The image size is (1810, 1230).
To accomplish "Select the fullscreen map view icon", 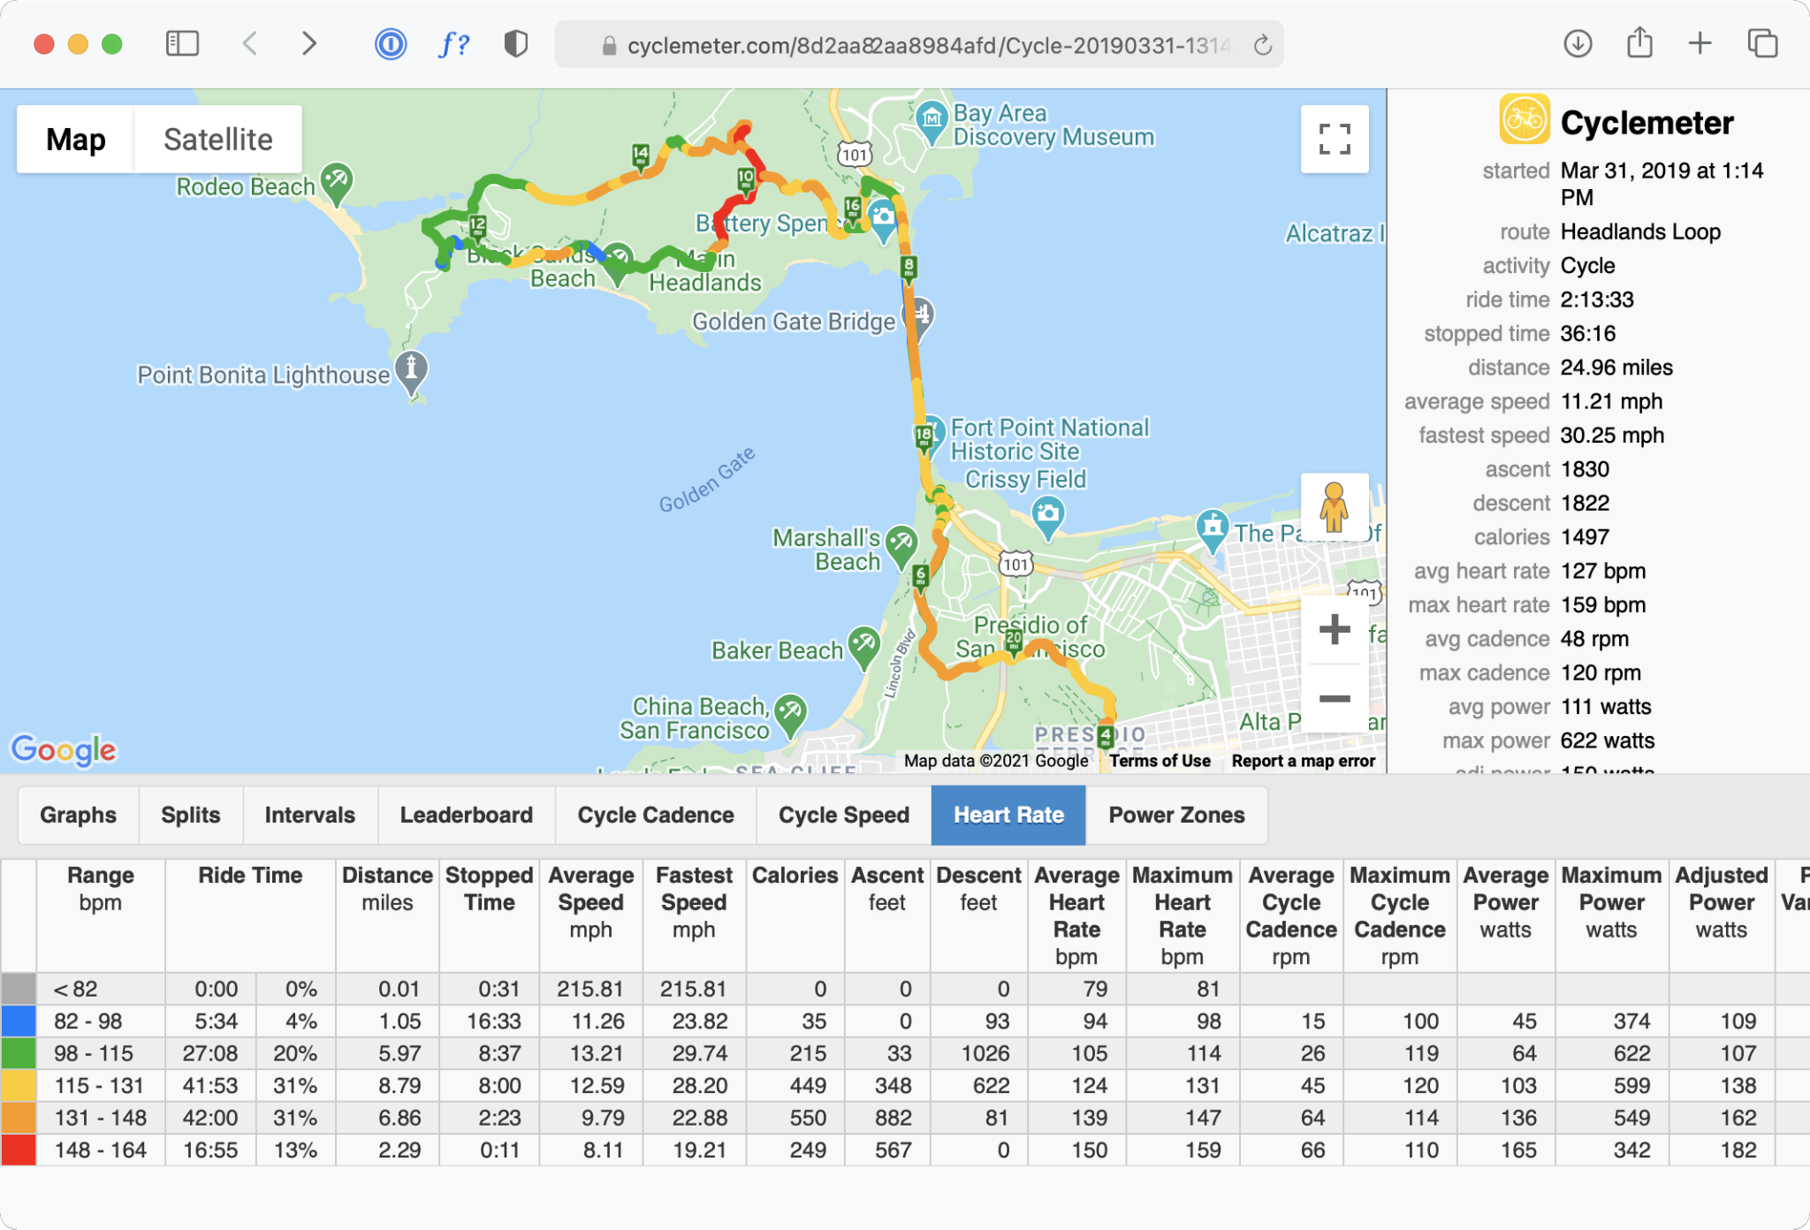I will coord(1335,139).
